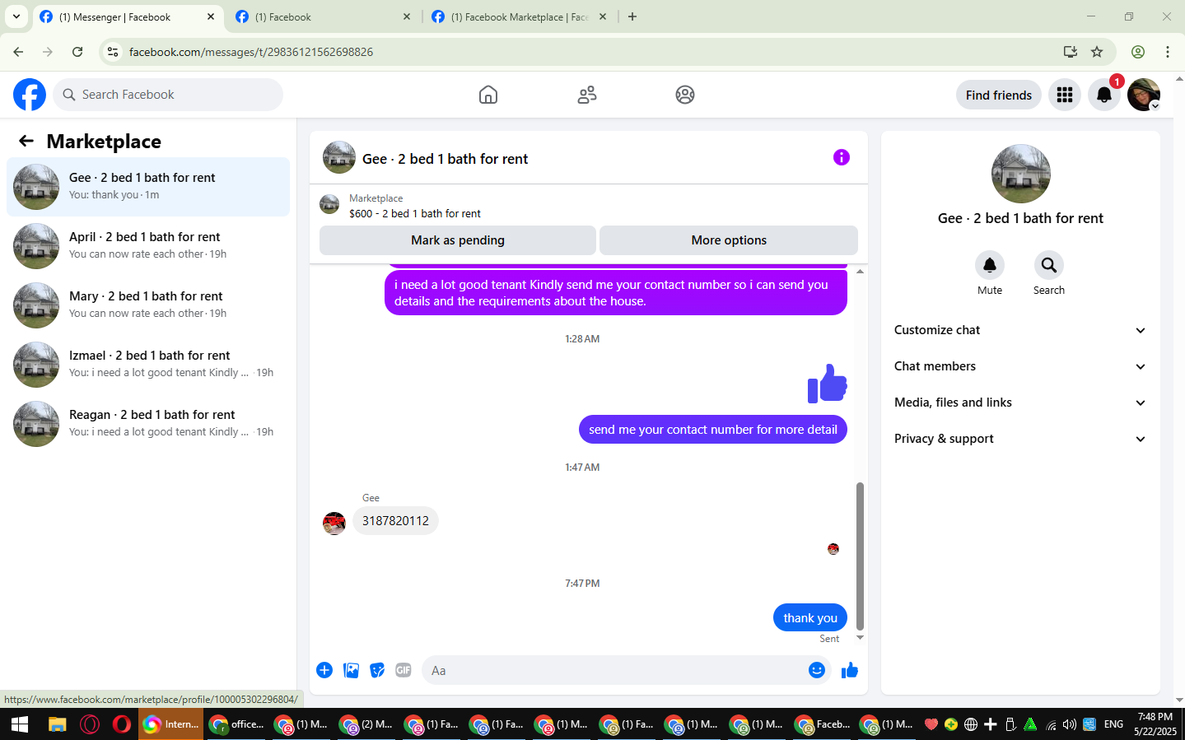
Task: Switch to the Messenger | Facebook tab
Action: pyautogui.click(x=128, y=17)
